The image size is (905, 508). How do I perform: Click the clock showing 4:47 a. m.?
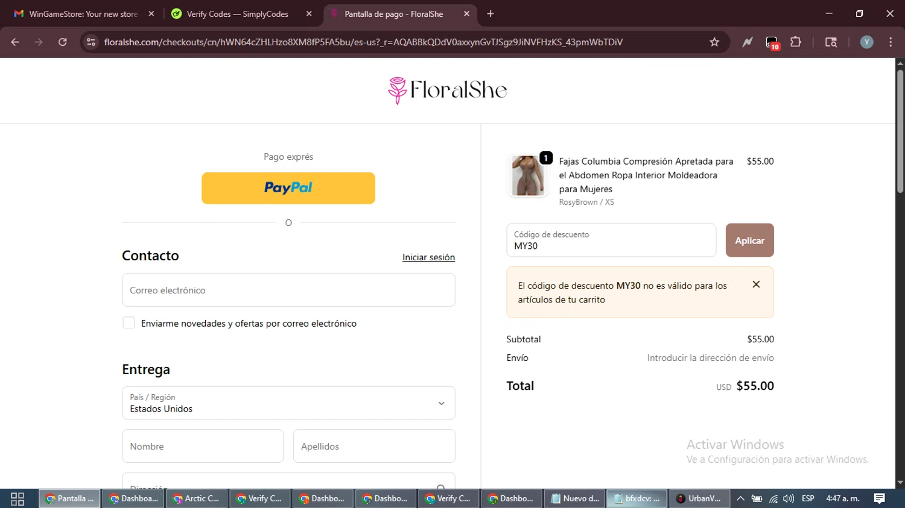click(x=843, y=499)
